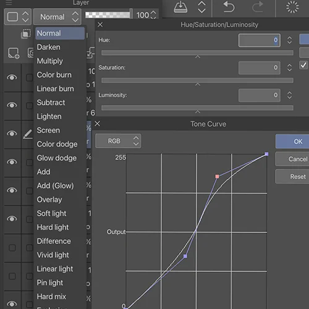
Task: Click OK in the Tone Curve dialog
Action: click(x=292, y=142)
